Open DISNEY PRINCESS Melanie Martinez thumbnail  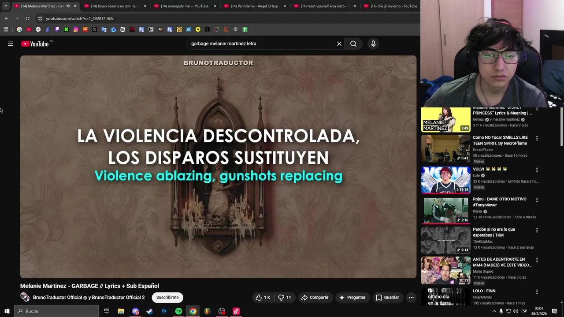point(445,119)
